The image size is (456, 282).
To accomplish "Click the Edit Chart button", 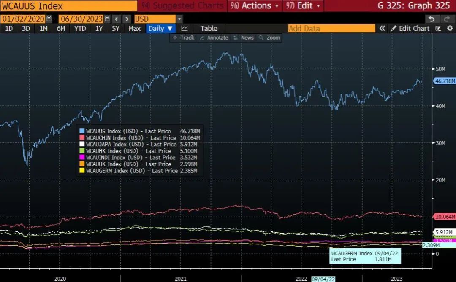I will tap(410, 29).
